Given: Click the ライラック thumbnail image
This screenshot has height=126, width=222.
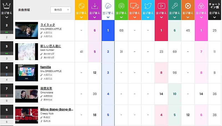Looking at the screenshot, I should click(x=27, y=30).
